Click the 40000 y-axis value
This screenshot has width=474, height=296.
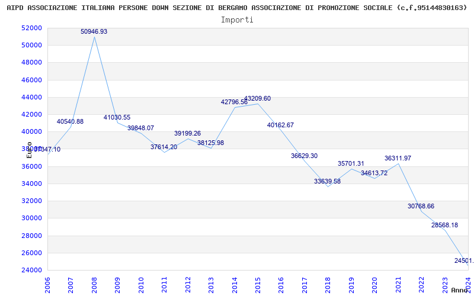click(32, 131)
